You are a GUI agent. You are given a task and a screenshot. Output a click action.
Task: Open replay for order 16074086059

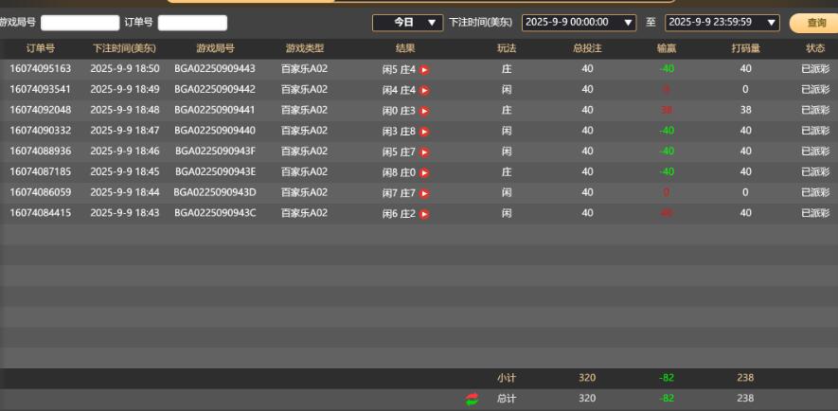(424, 193)
